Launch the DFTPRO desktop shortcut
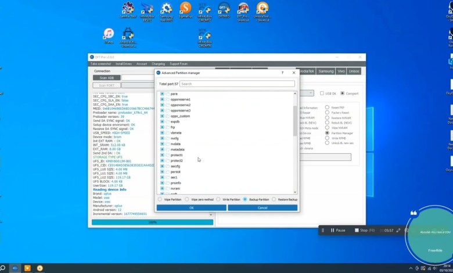Viewport: 453px width, 273px height. [x=224, y=10]
